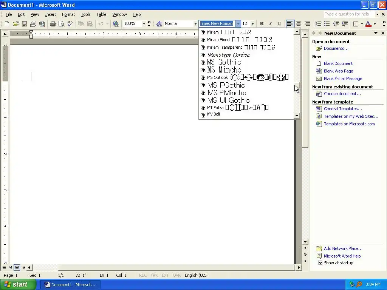Click font list scroll down arrow
Image resolution: width=387 pixels, height=290 pixels.
click(x=297, y=116)
